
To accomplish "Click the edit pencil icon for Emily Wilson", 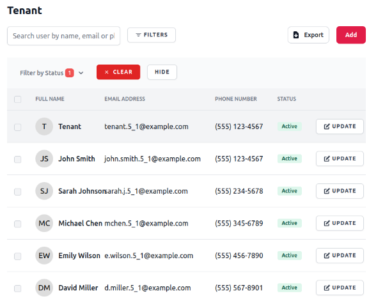I will coord(327,256).
